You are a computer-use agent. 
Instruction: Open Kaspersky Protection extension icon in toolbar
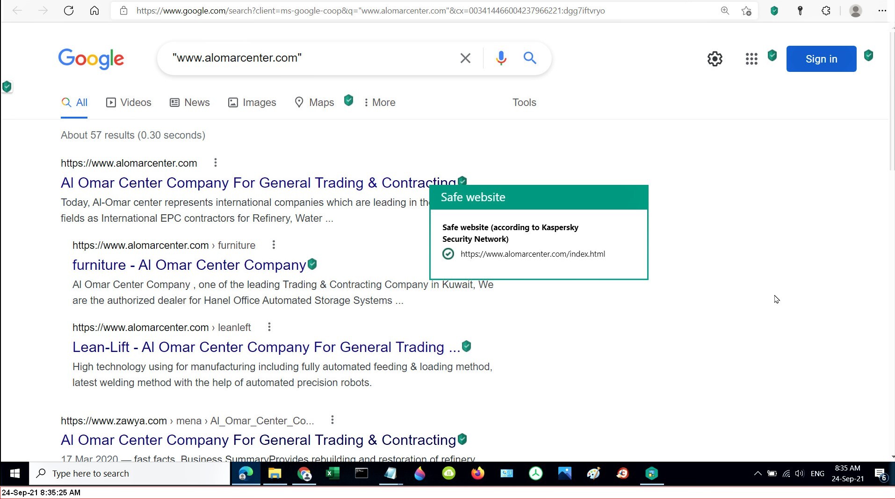click(x=774, y=11)
